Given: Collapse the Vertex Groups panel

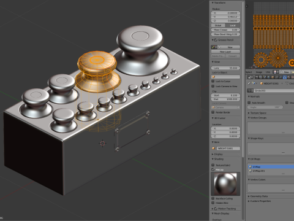Looking at the screenshot, I should 249,118.
